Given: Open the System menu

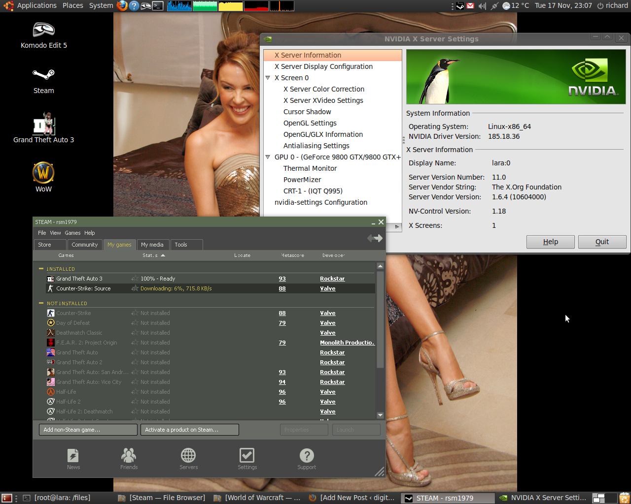Looking at the screenshot, I should [x=101, y=5].
